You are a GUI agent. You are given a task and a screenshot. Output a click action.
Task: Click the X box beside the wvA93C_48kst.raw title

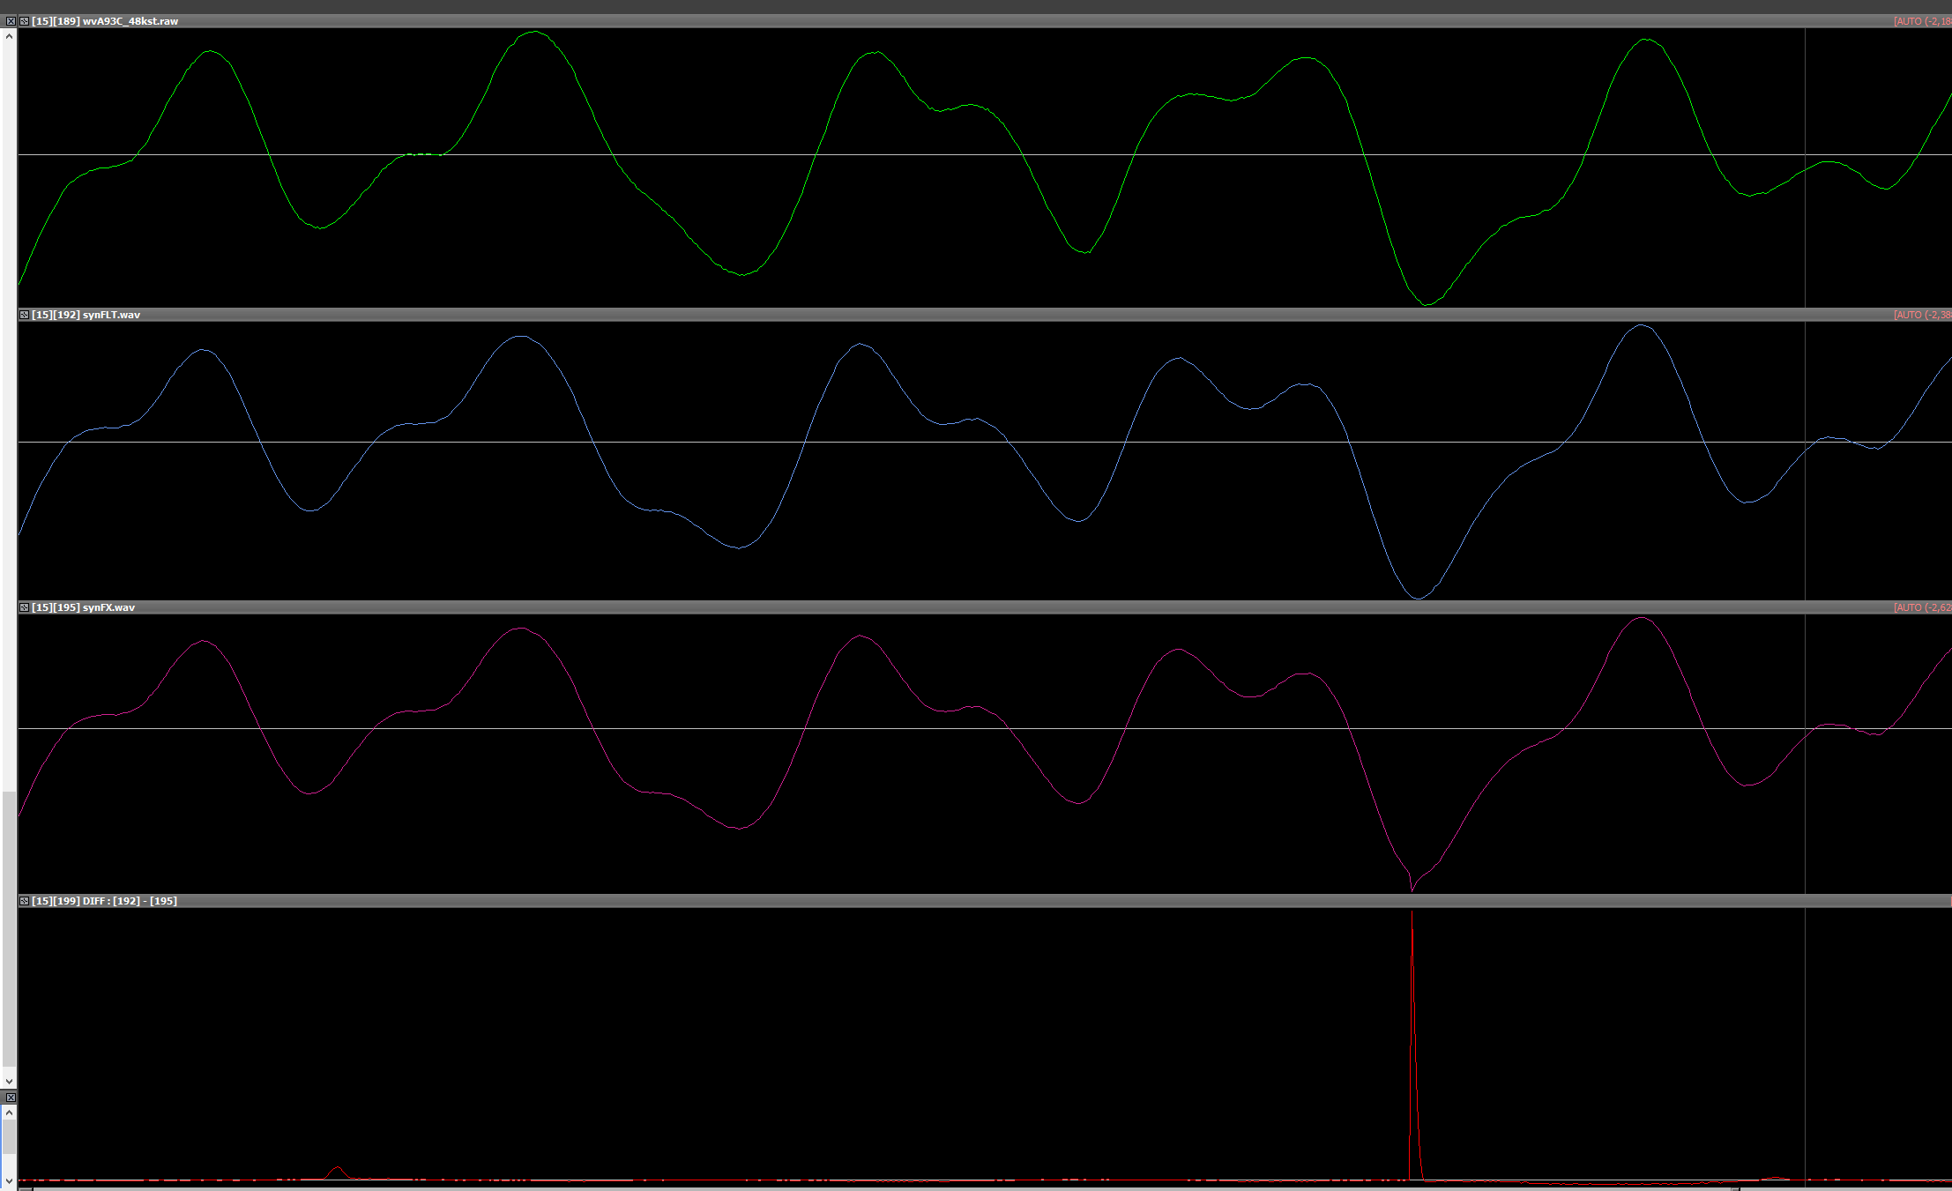point(11,21)
